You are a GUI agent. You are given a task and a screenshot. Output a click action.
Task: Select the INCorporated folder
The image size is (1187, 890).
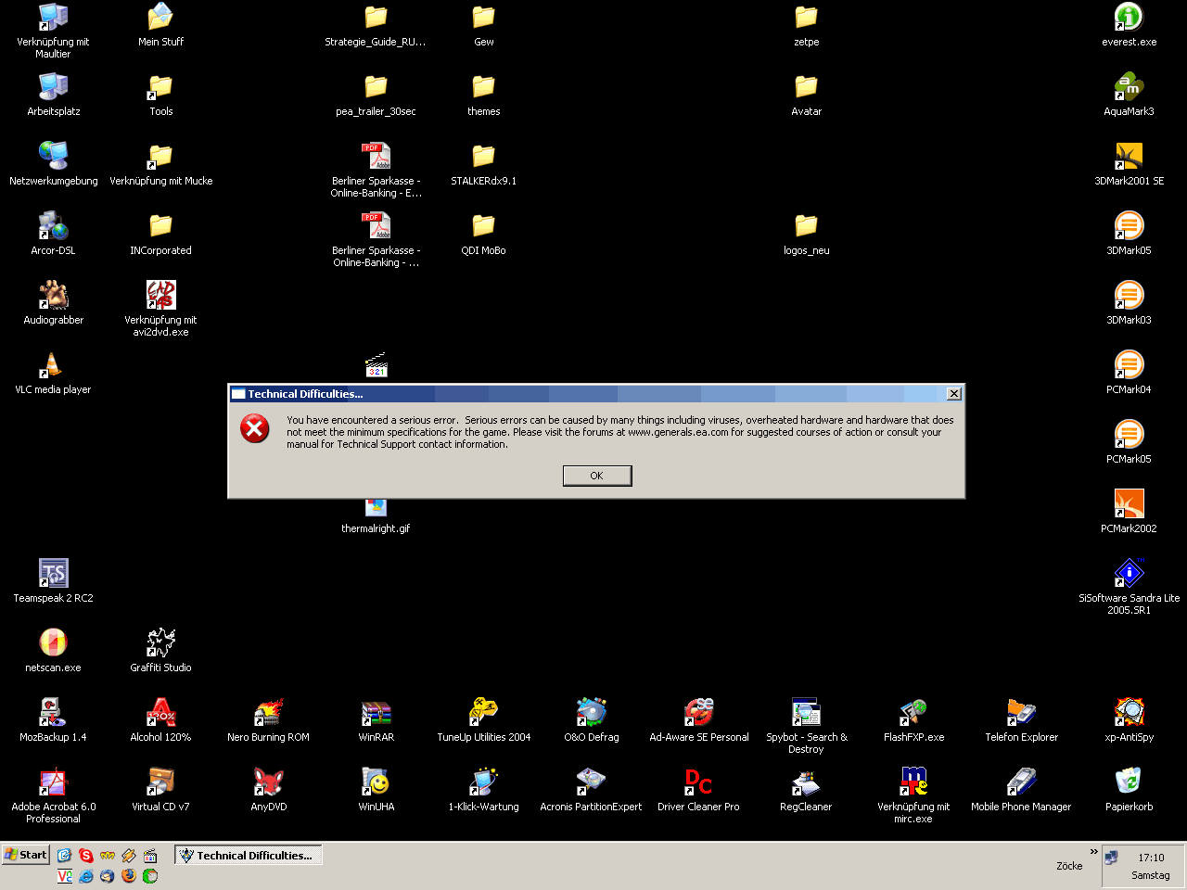[160, 234]
